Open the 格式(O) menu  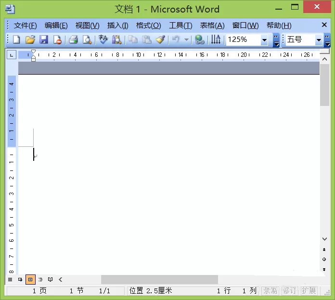click(148, 26)
